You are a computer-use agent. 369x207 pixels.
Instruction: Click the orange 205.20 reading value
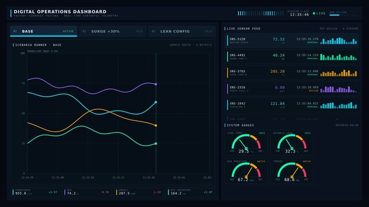277,71
